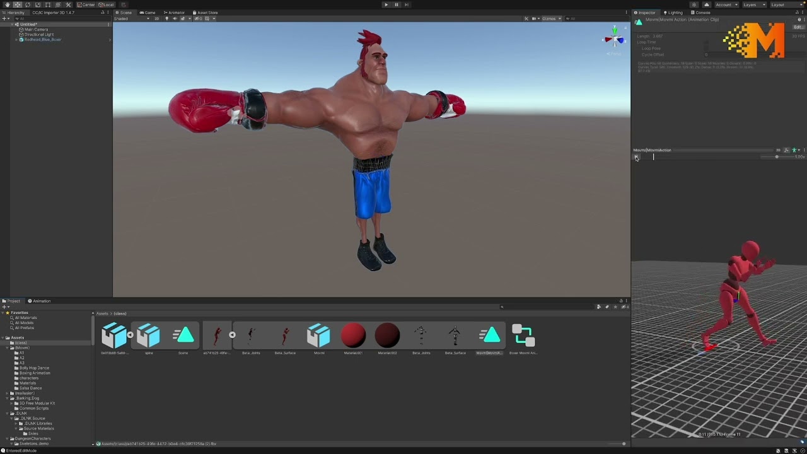Viewport: 807px width, 454px height.
Task: Toggle scene lighting bulb icon
Action: pos(166,19)
